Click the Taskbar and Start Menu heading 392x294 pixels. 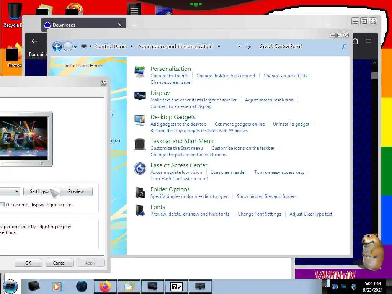pyautogui.click(x=182, y=141)
